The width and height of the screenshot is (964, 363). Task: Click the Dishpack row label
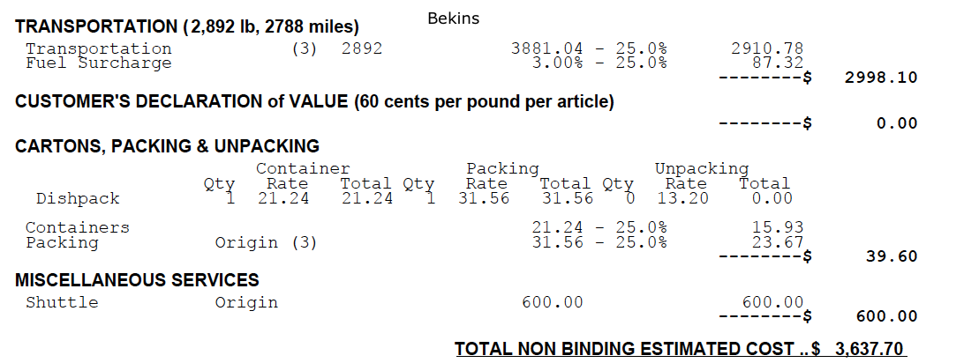click(78, 198)
